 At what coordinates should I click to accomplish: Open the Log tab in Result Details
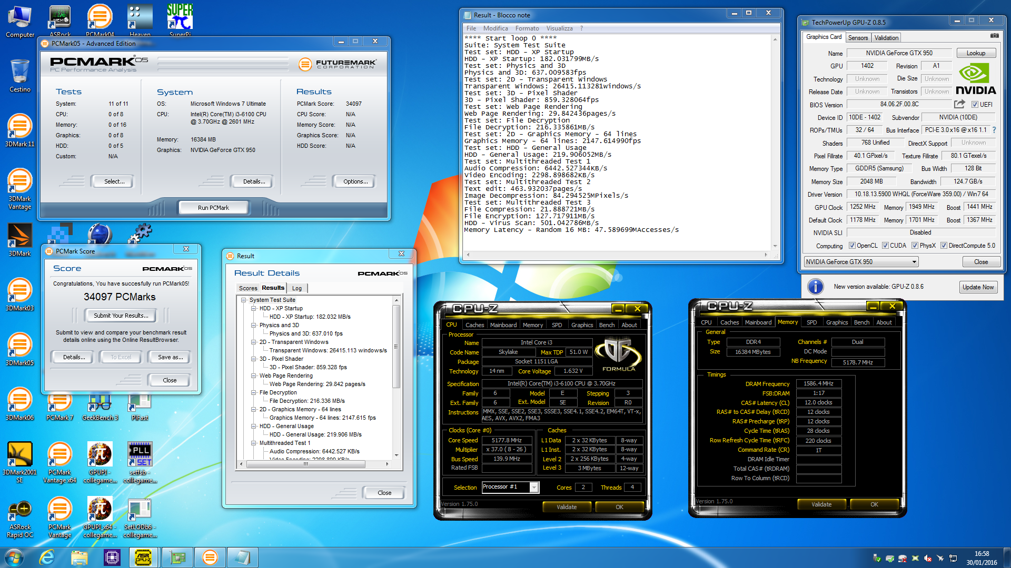[297, 288]
